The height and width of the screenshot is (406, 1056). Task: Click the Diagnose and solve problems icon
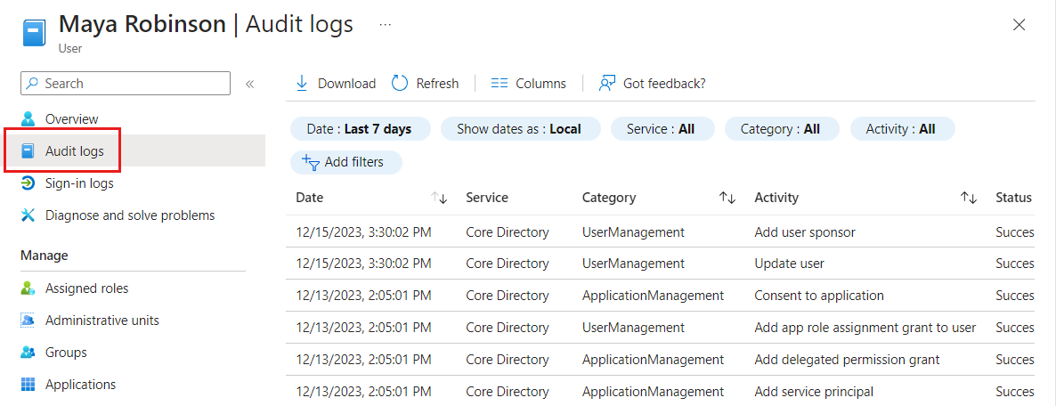coord(29,215)
